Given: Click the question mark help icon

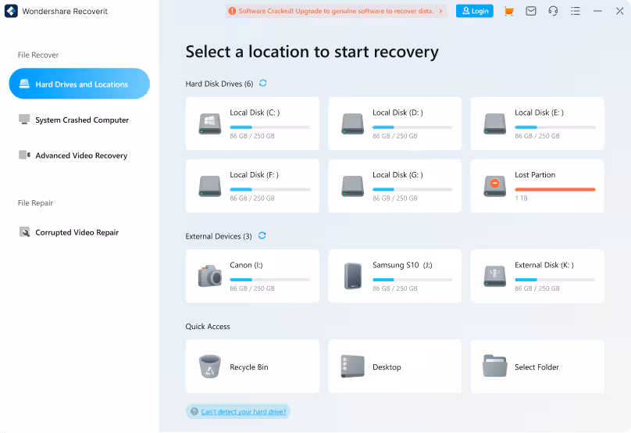Looking at the screenshot, I should point(194,411).
